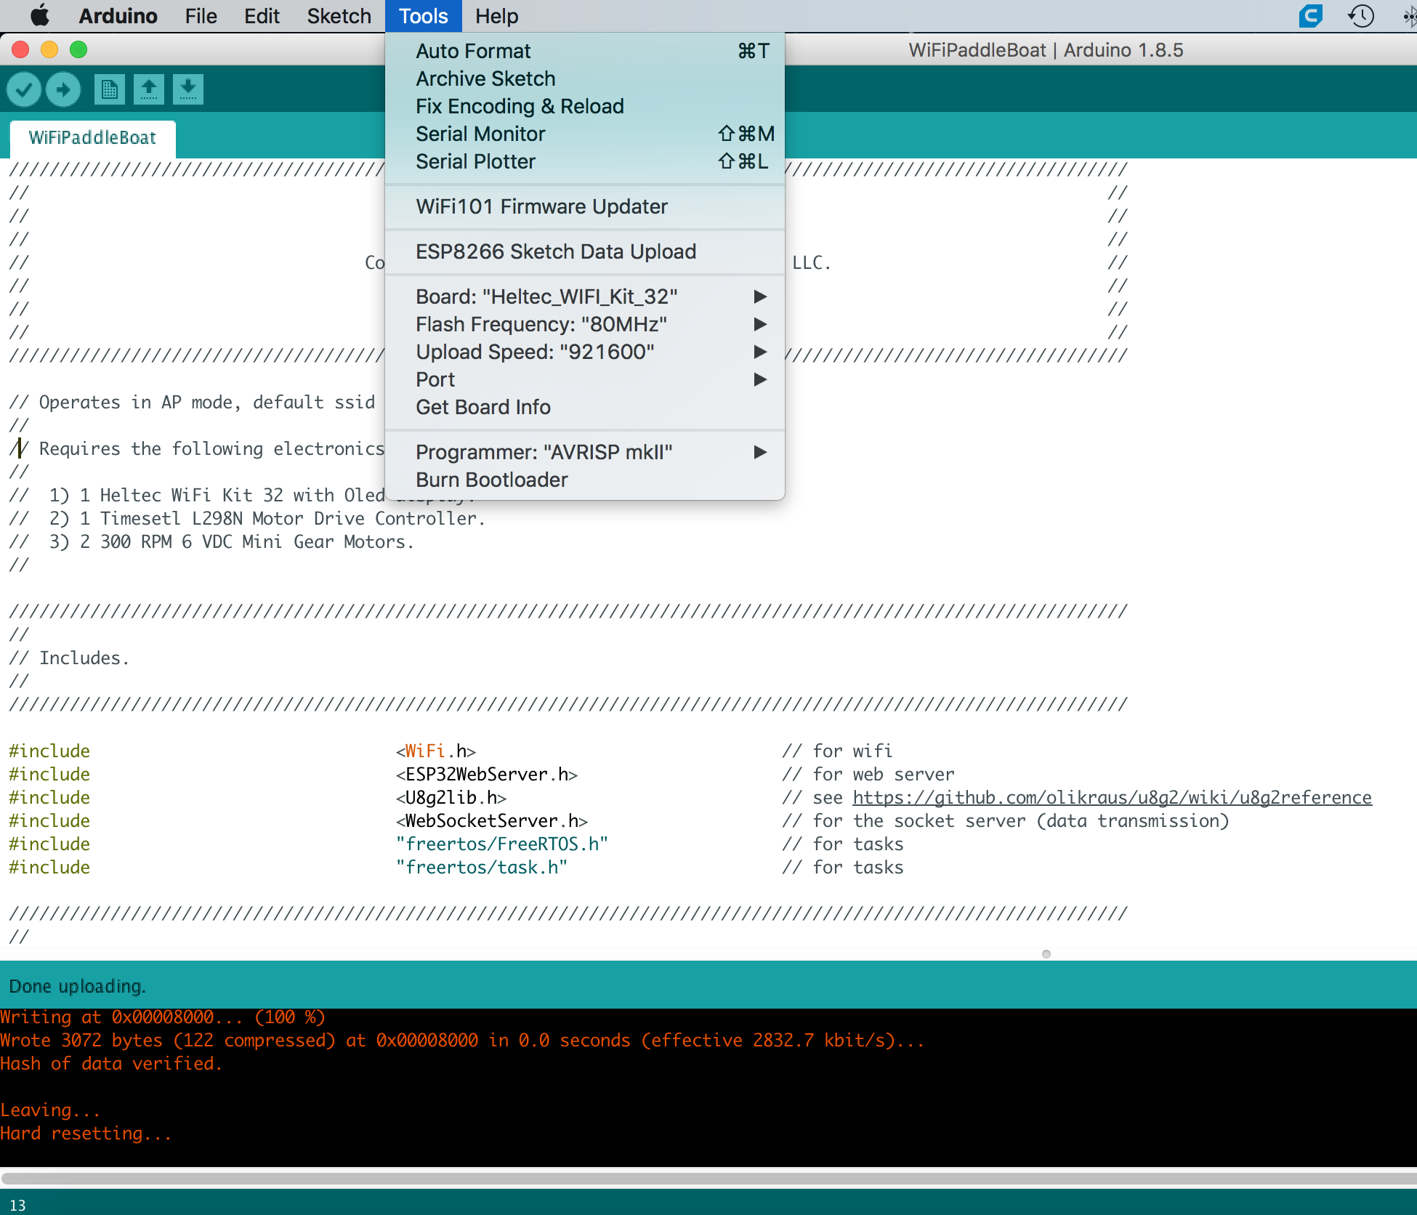Viewport: 1417px width, 1215px height.
Task: Open the Serial Plotter
Action: click(x=585, y=161)
